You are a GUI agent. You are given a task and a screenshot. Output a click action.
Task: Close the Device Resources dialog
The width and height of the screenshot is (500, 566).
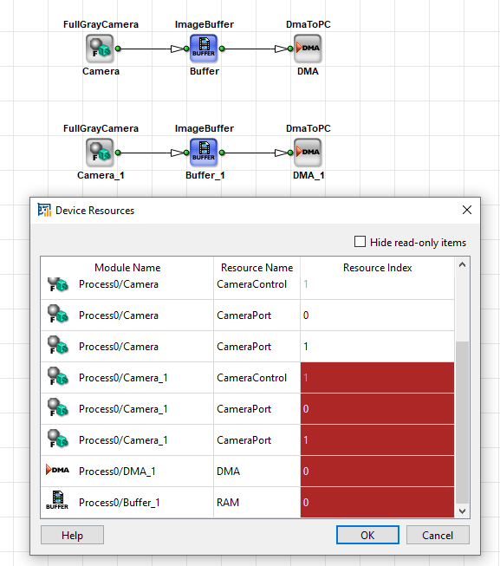point(467,210)
